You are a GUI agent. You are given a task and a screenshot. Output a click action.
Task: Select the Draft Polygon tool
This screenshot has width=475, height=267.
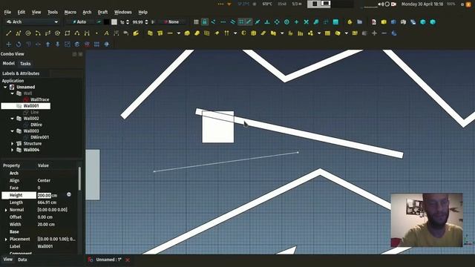[x=58, y=33]
